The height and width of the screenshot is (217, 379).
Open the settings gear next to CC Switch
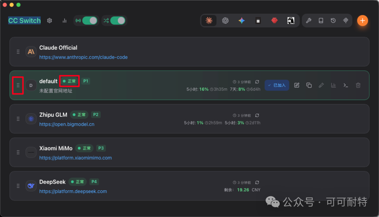[x=49, y=21]
